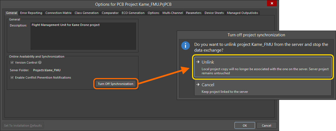Select the Class Generation tab

[86, 13]
